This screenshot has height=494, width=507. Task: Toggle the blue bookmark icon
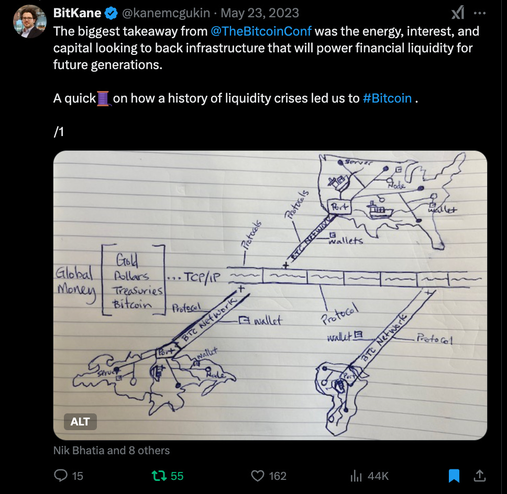[454, 476]
